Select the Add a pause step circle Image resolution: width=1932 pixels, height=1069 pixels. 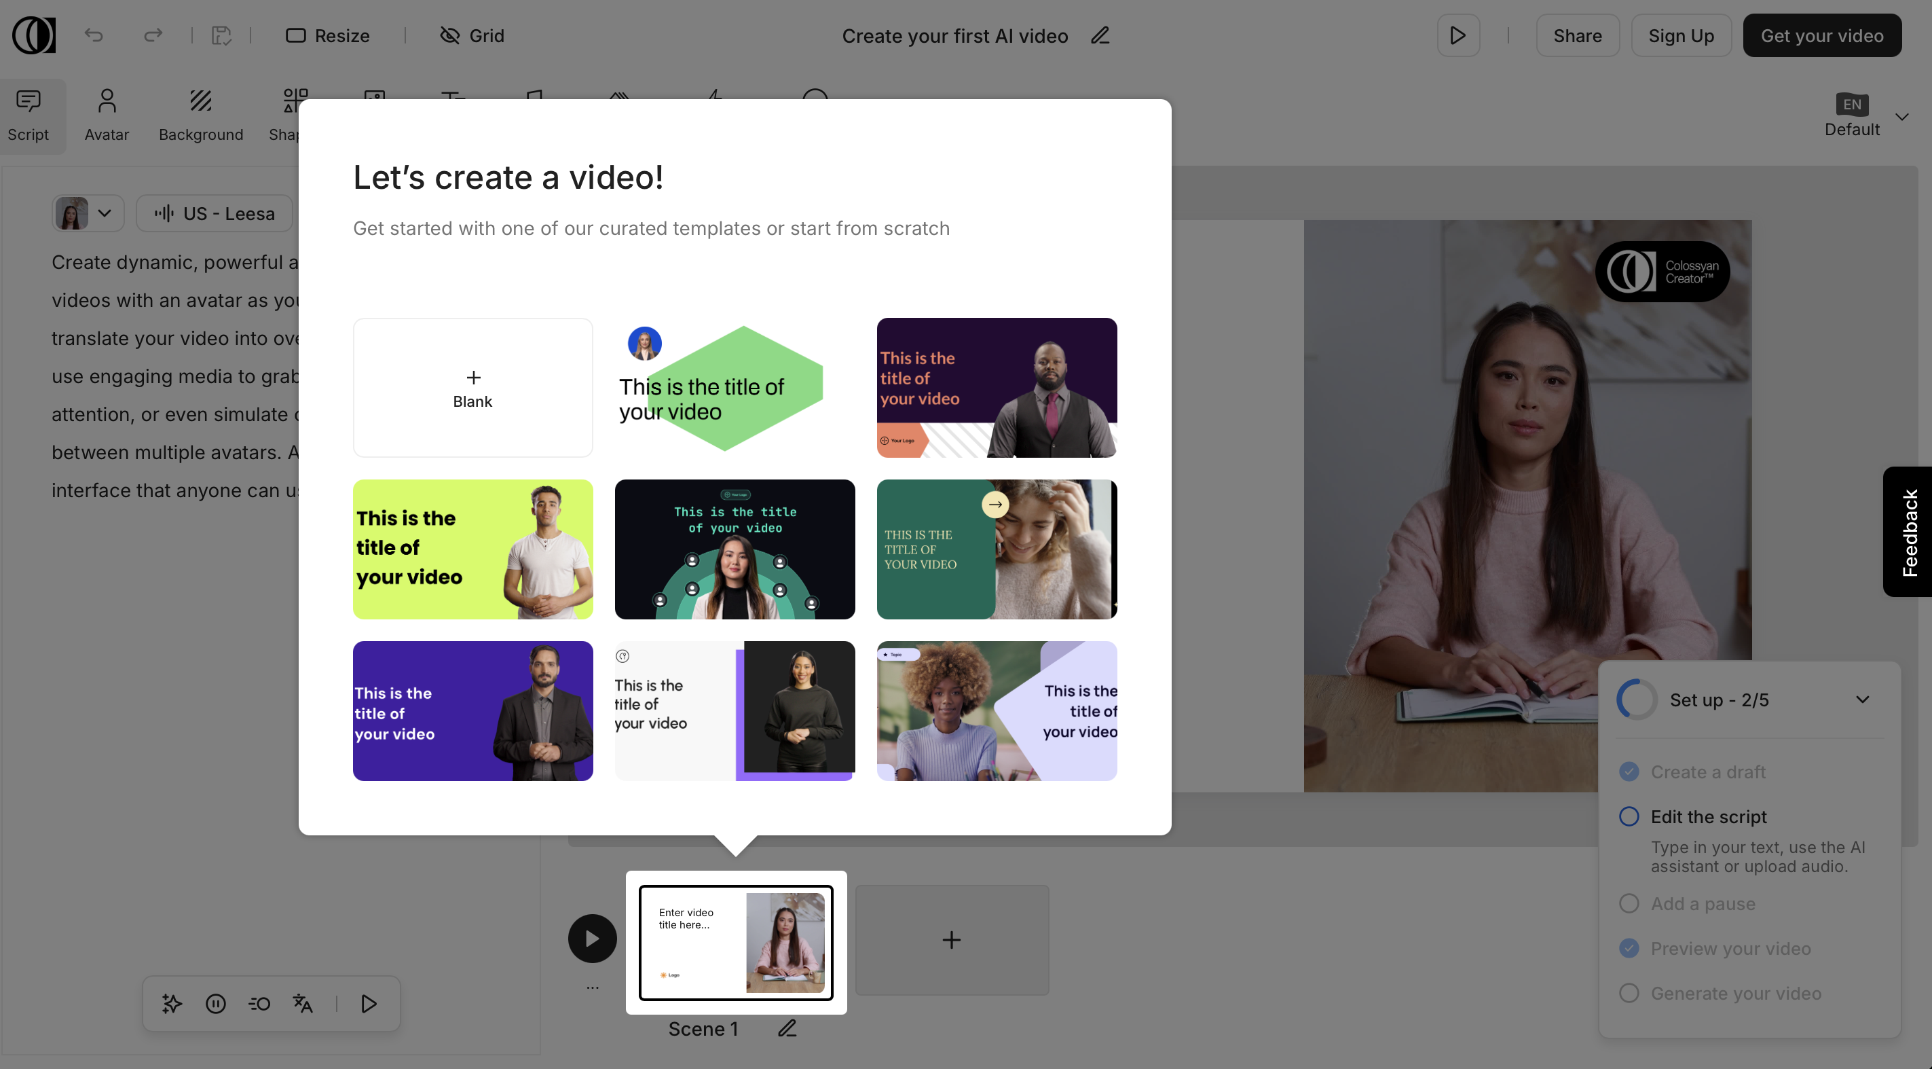tap(1629, 903)
